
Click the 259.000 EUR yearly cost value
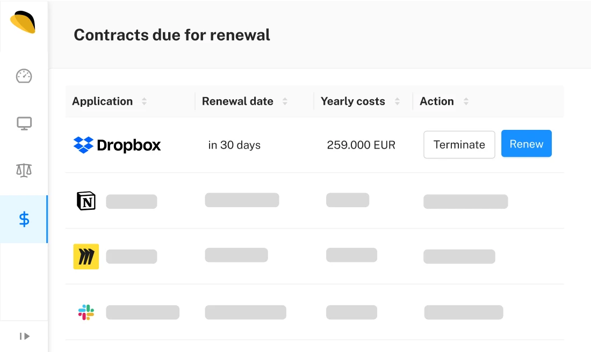361,145
